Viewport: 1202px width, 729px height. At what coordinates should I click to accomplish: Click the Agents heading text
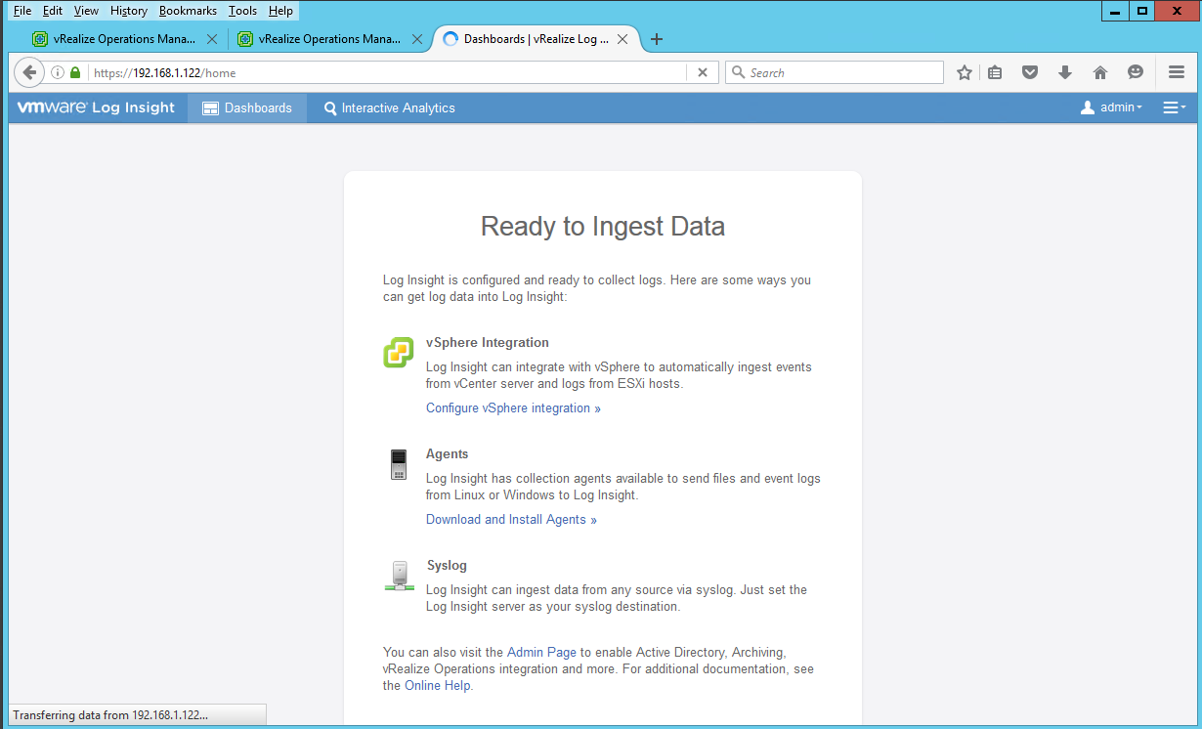pyautogui.click(x=447, y=453)
